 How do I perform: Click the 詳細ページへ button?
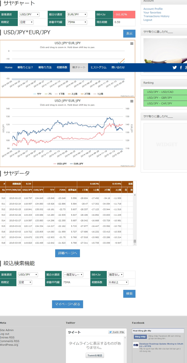[x=68, y=253]
